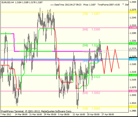Click the 12 Apr 16:00 time label
138x117 pixels.
pyautogui.click(x=79, y=114)
